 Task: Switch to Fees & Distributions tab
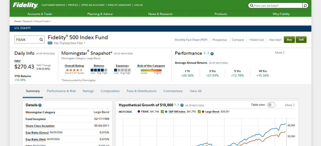pos(141,91)
